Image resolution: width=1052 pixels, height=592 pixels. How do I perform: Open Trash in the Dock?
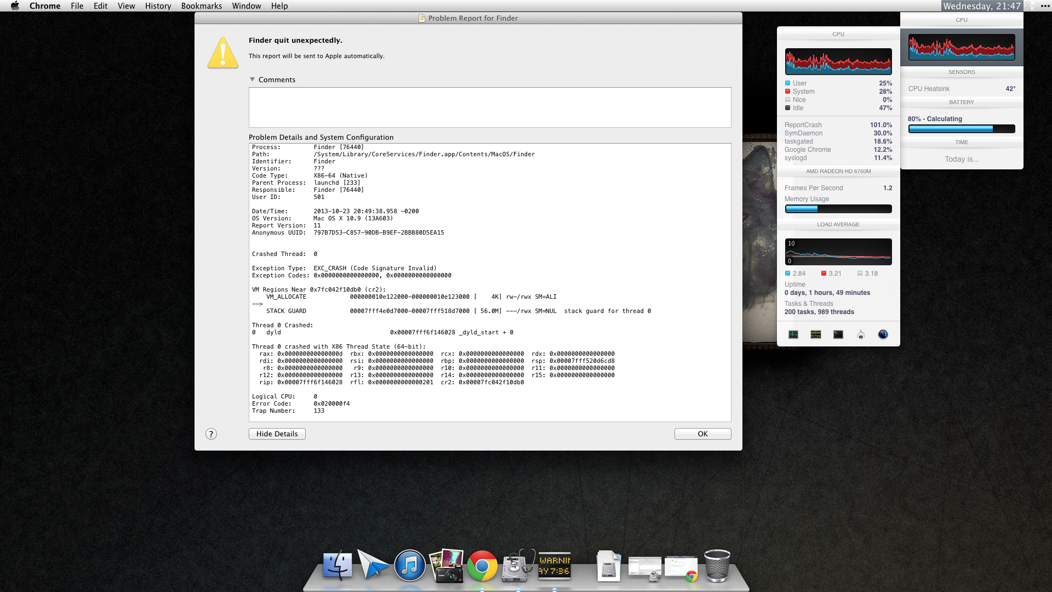click(x=717, y=566)
